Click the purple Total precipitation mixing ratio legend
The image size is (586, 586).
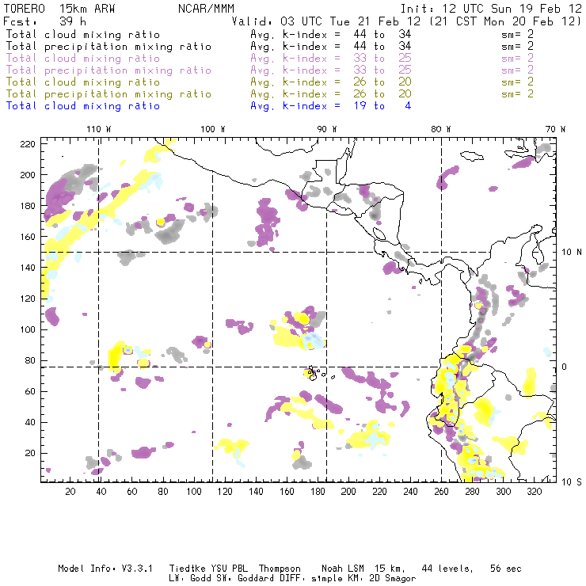tap(108, 70)
